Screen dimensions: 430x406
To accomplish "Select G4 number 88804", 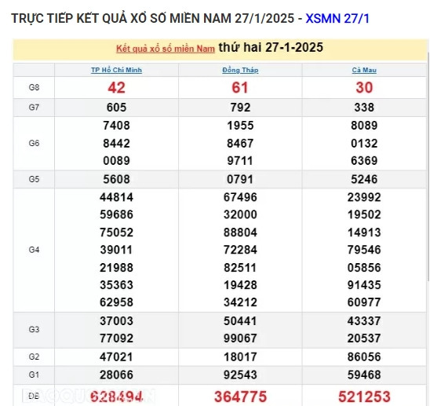I will pos(240,232).
